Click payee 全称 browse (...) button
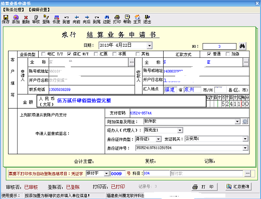 point(246,62)
